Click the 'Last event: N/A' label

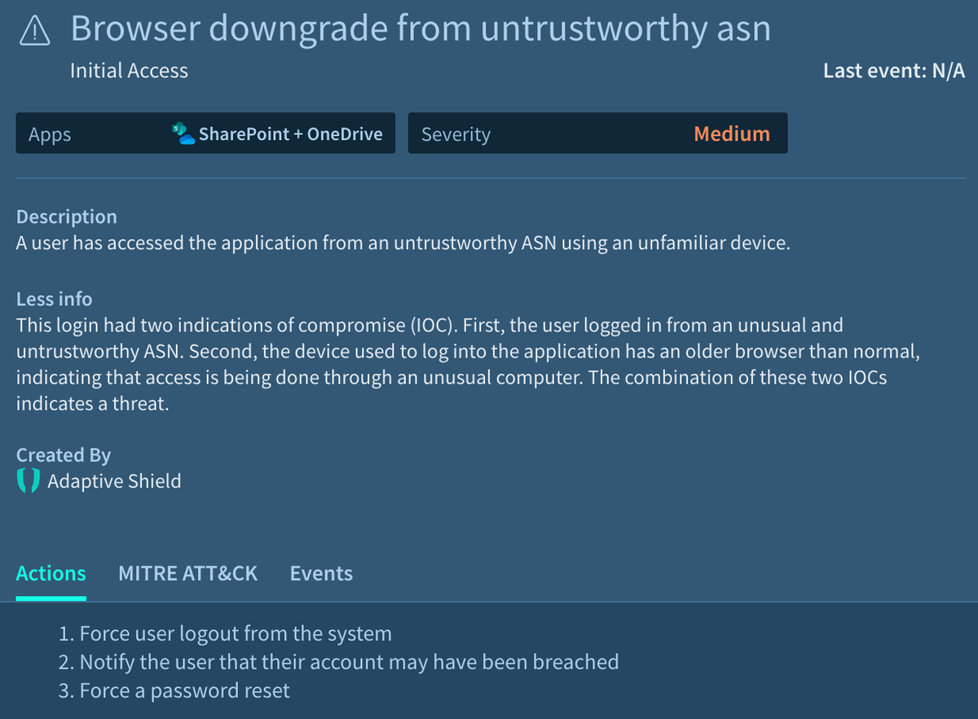coord(893,70)
